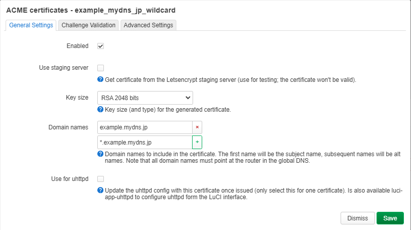
Task: Click the Domain names help icon
Action: point(100,154)
